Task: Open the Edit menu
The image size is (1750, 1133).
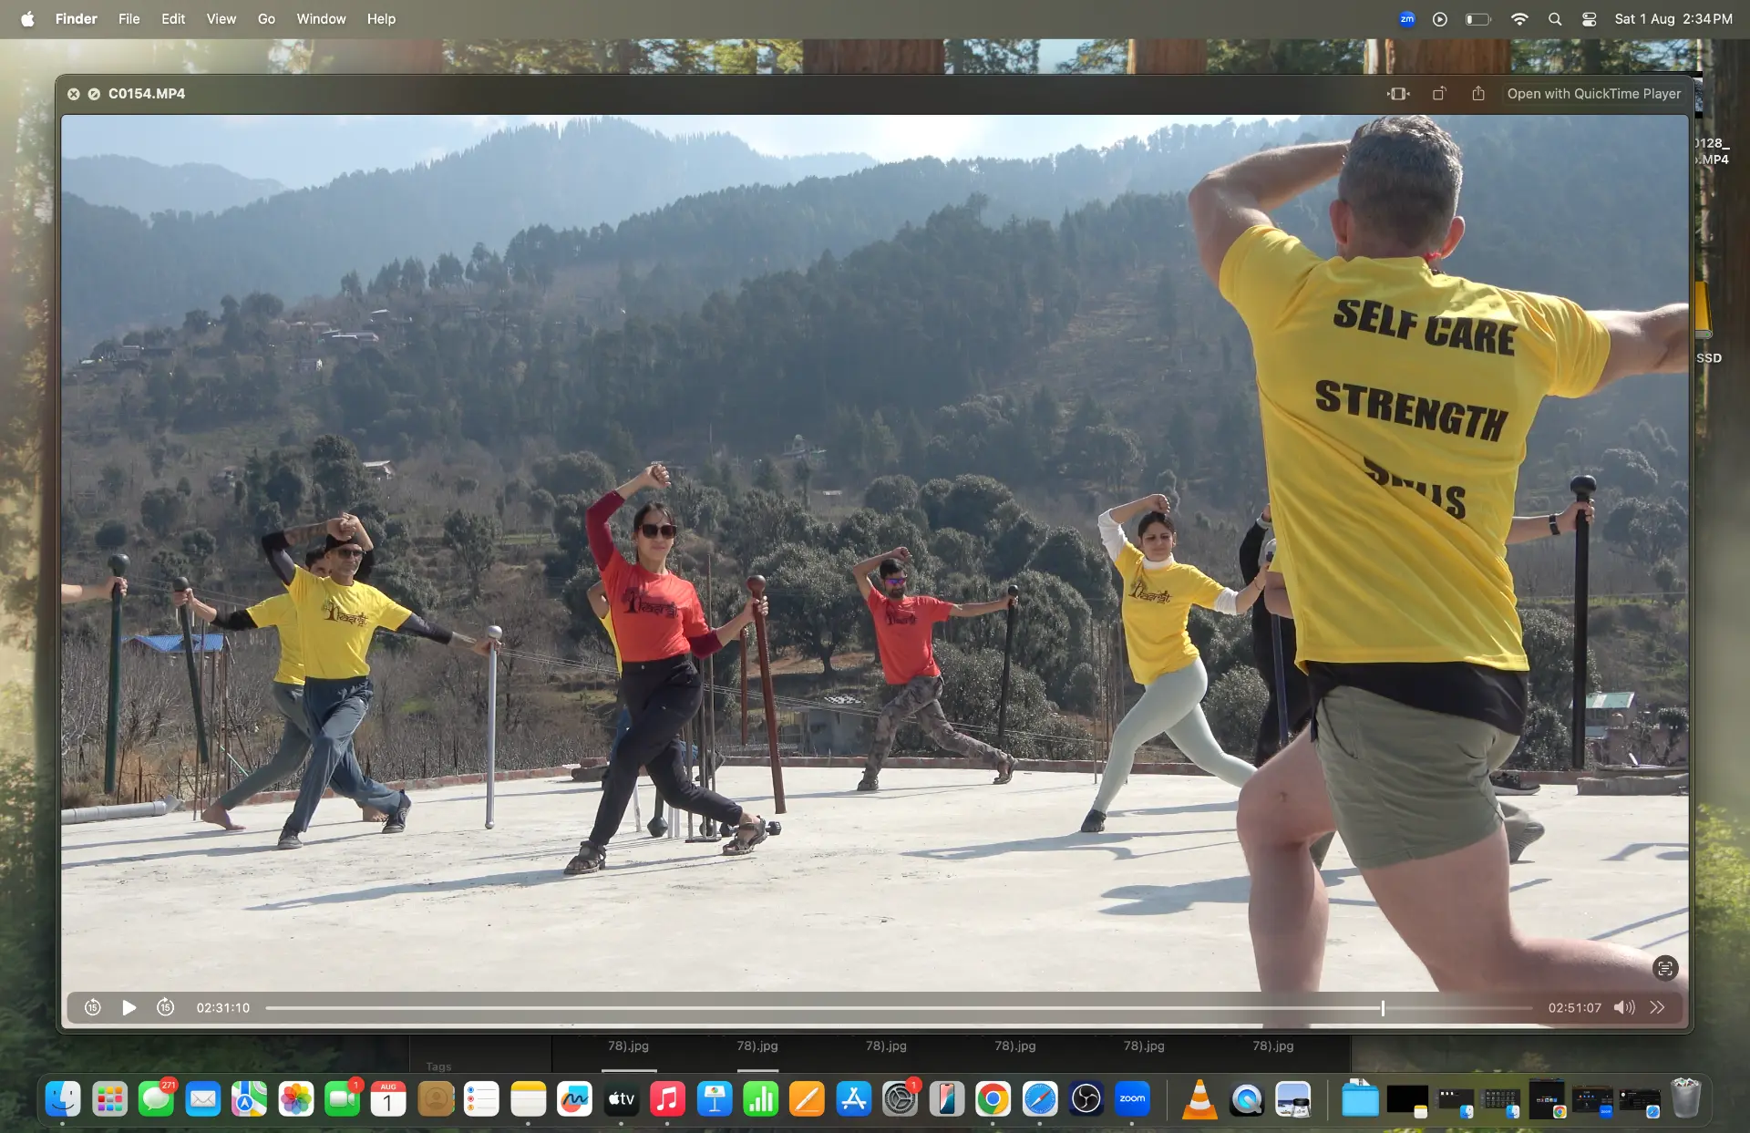Action: (x=173, y=18)
